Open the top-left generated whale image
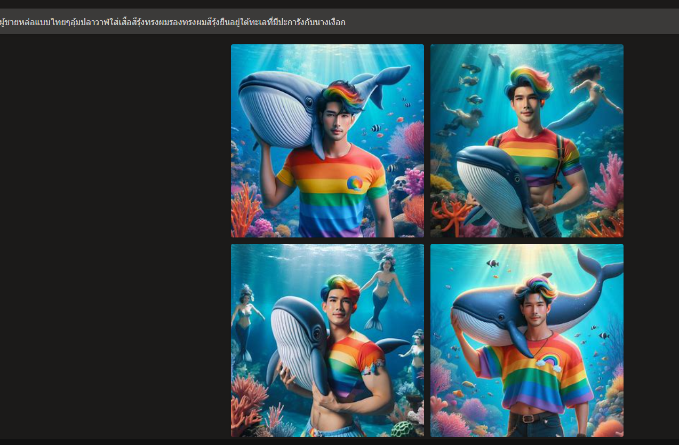Image resolution: width=679 pixels, height=445 pixels. click(x=327, y=141)
